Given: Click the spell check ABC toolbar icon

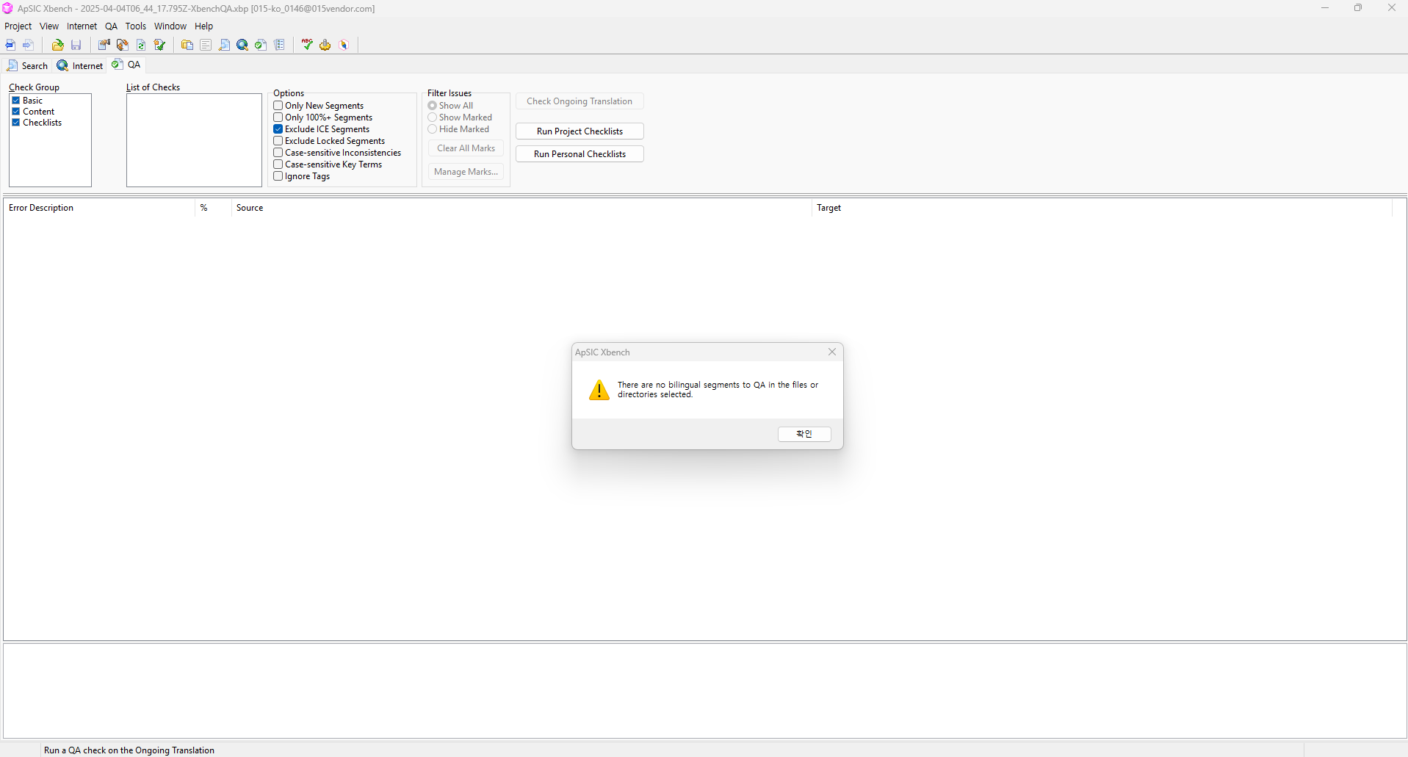Looking at the screenshot, I should pos(307,45).
